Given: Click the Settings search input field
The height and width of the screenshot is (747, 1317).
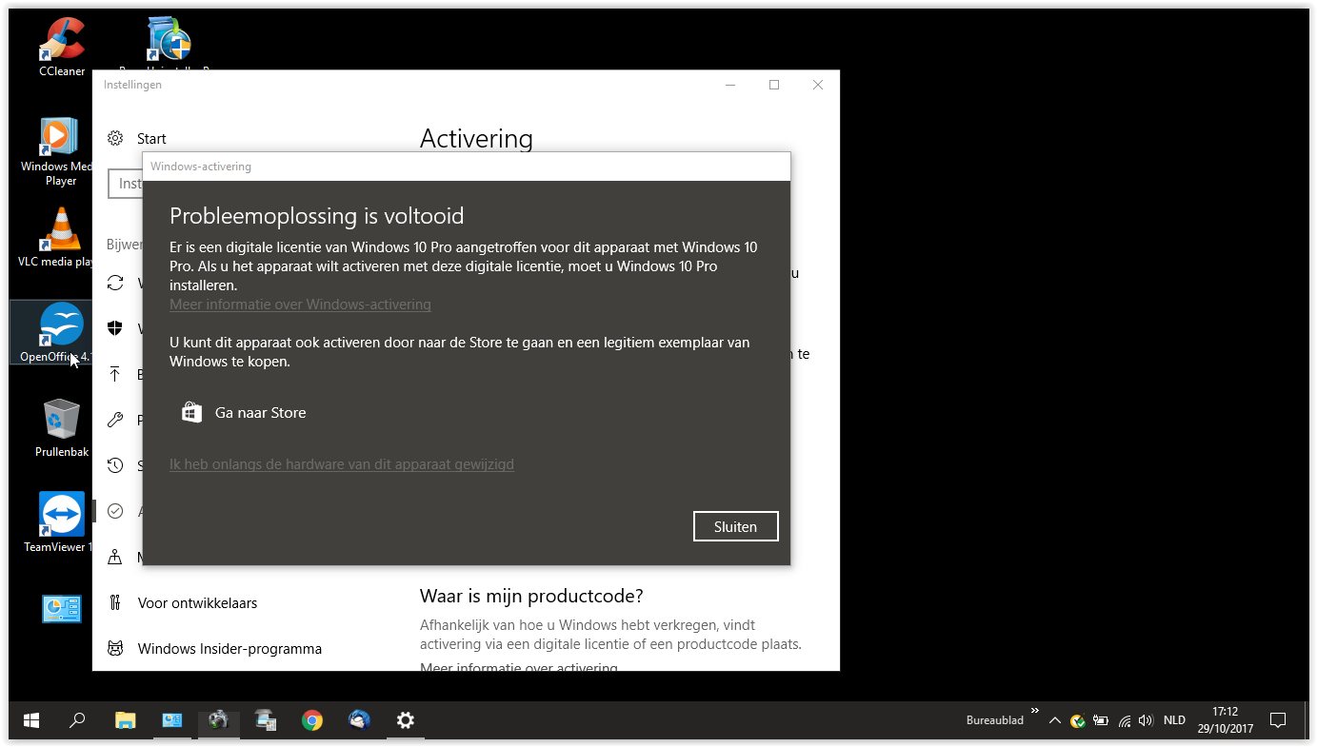Looking at the screenshot, I should (125, 184).
